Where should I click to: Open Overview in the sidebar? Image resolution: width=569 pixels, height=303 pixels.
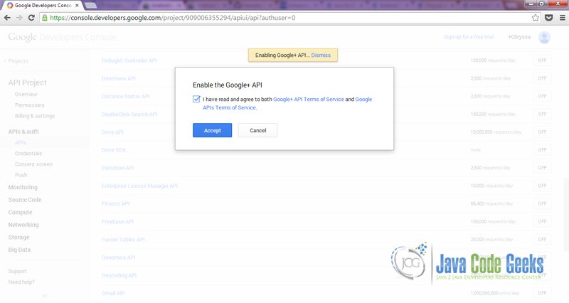(x=26, y=95)
